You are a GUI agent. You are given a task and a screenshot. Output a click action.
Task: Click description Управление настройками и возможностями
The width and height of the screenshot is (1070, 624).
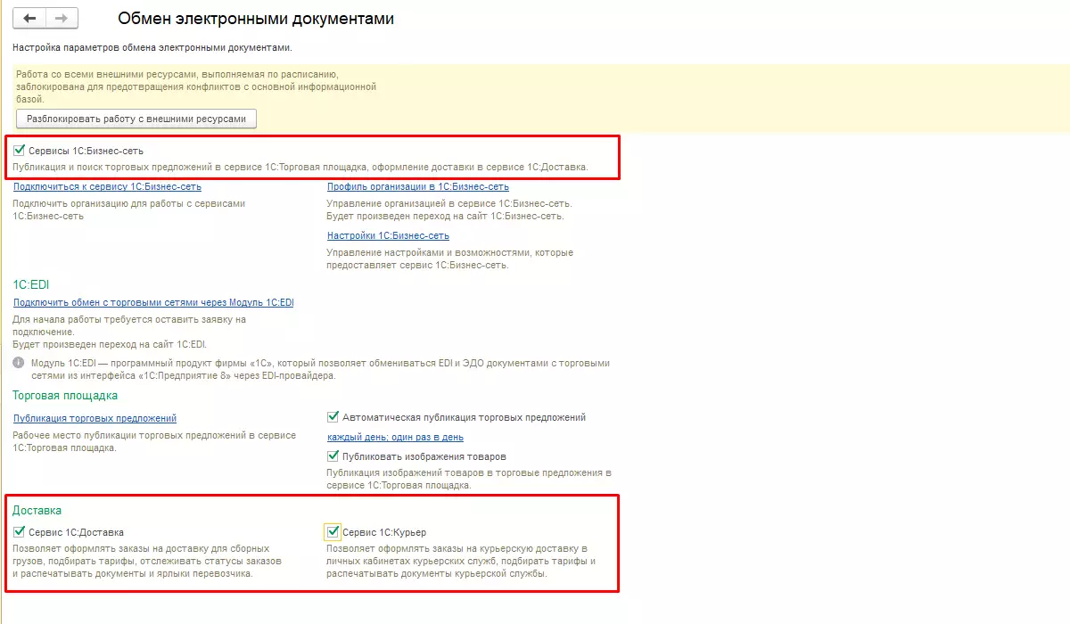pyautogui.click(x=450, y=259)
